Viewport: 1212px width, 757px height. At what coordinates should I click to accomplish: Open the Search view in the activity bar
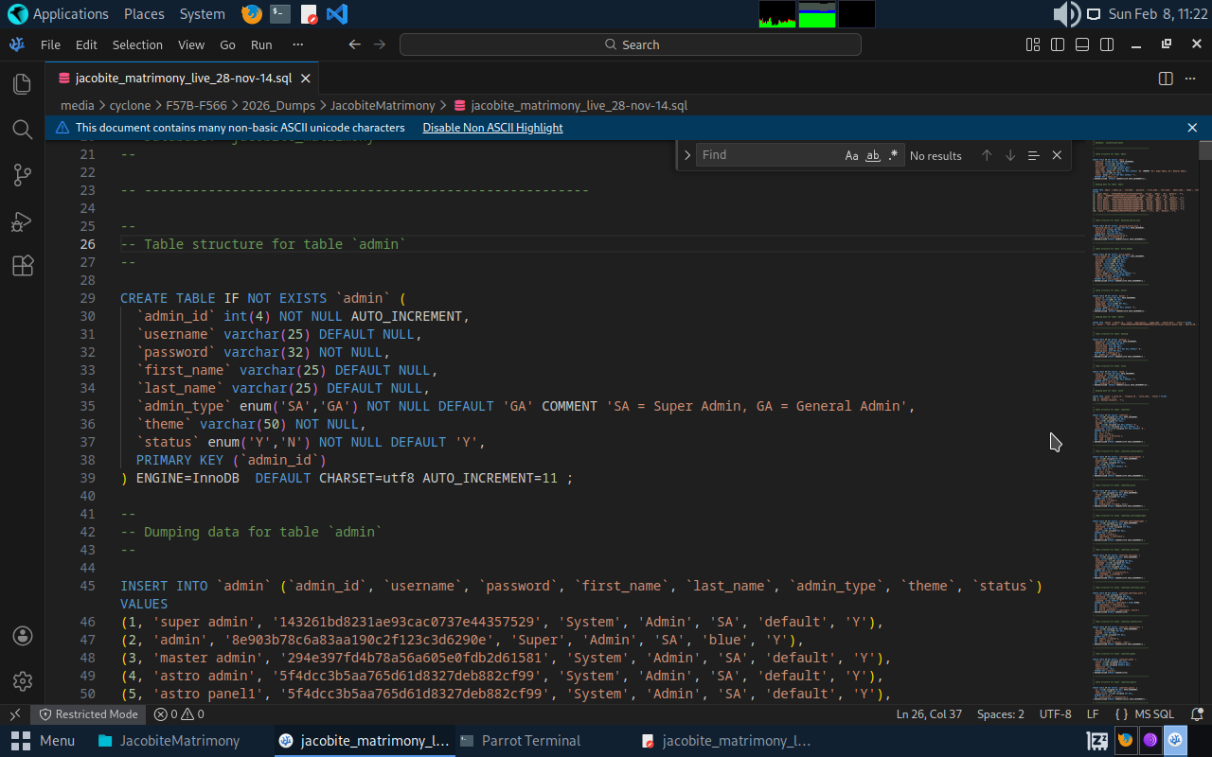[23, 129]
